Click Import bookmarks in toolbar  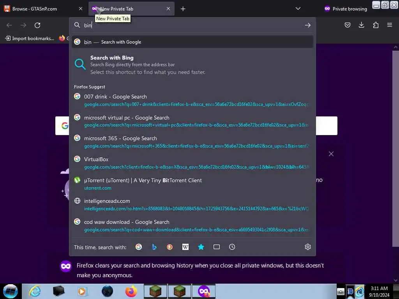pyautogui.click(x=30, y=39)
